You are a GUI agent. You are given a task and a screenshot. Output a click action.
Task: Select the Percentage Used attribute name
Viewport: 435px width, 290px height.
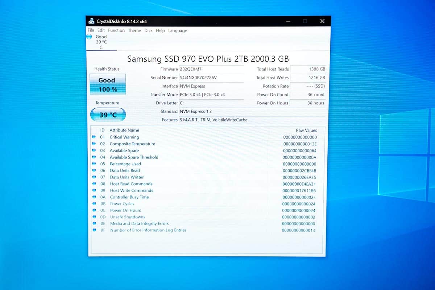tap(125, 164)
